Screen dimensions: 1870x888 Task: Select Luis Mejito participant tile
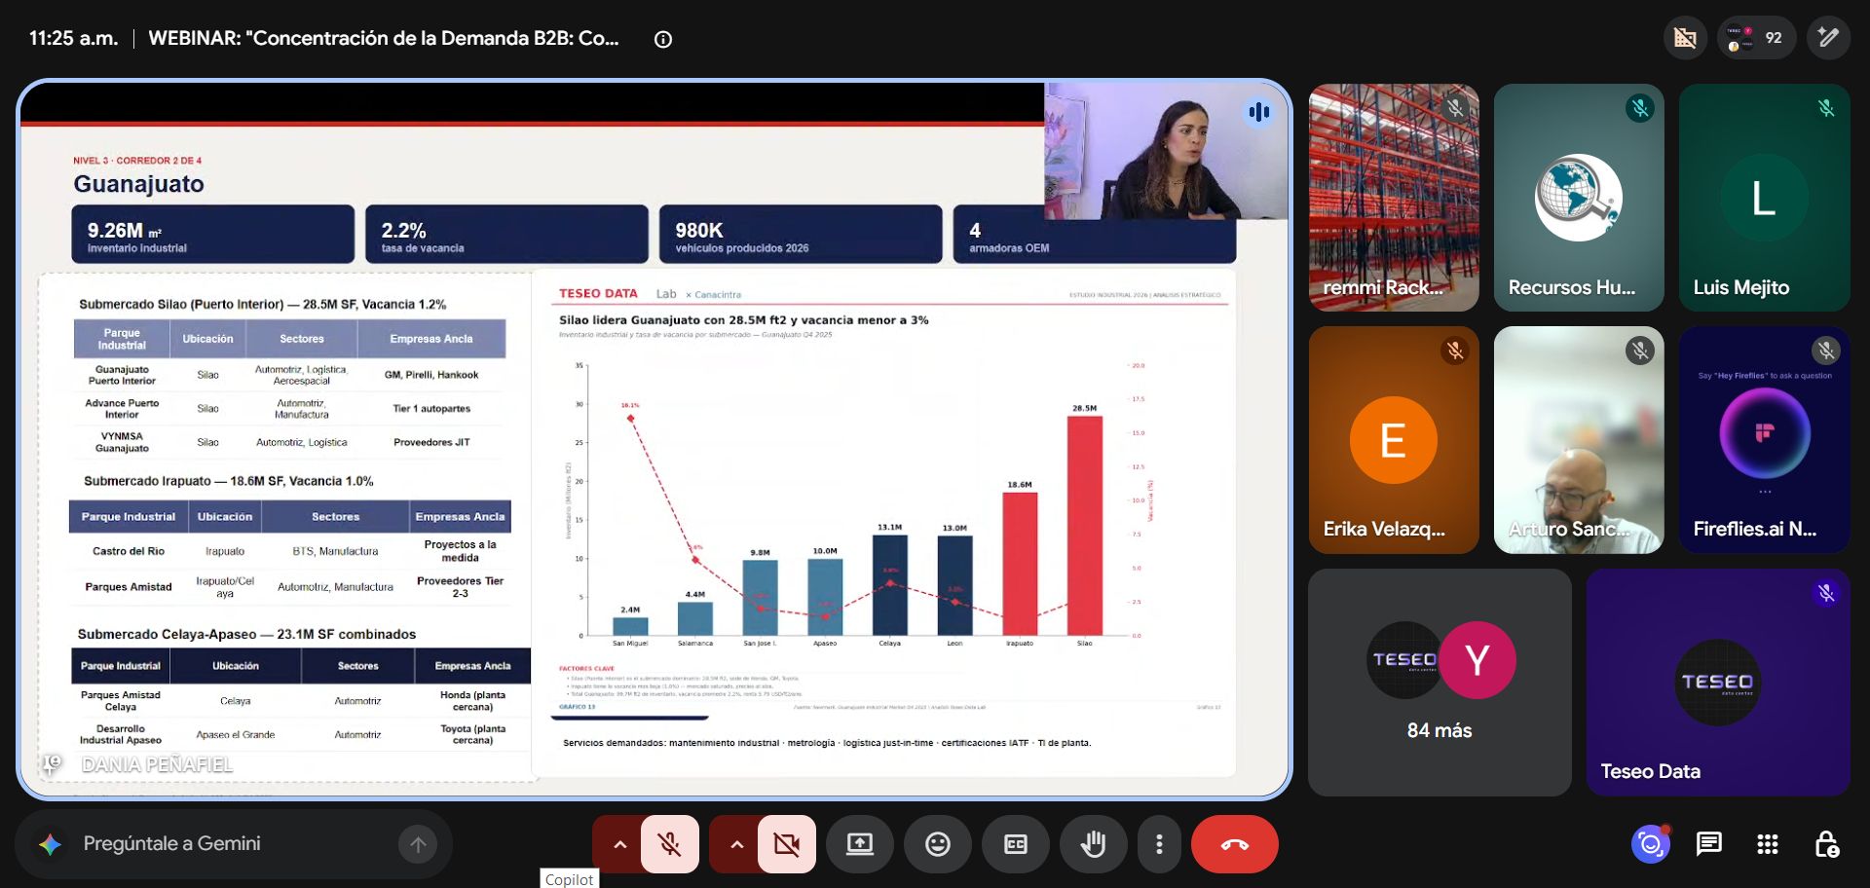(x=1764, y=198)
